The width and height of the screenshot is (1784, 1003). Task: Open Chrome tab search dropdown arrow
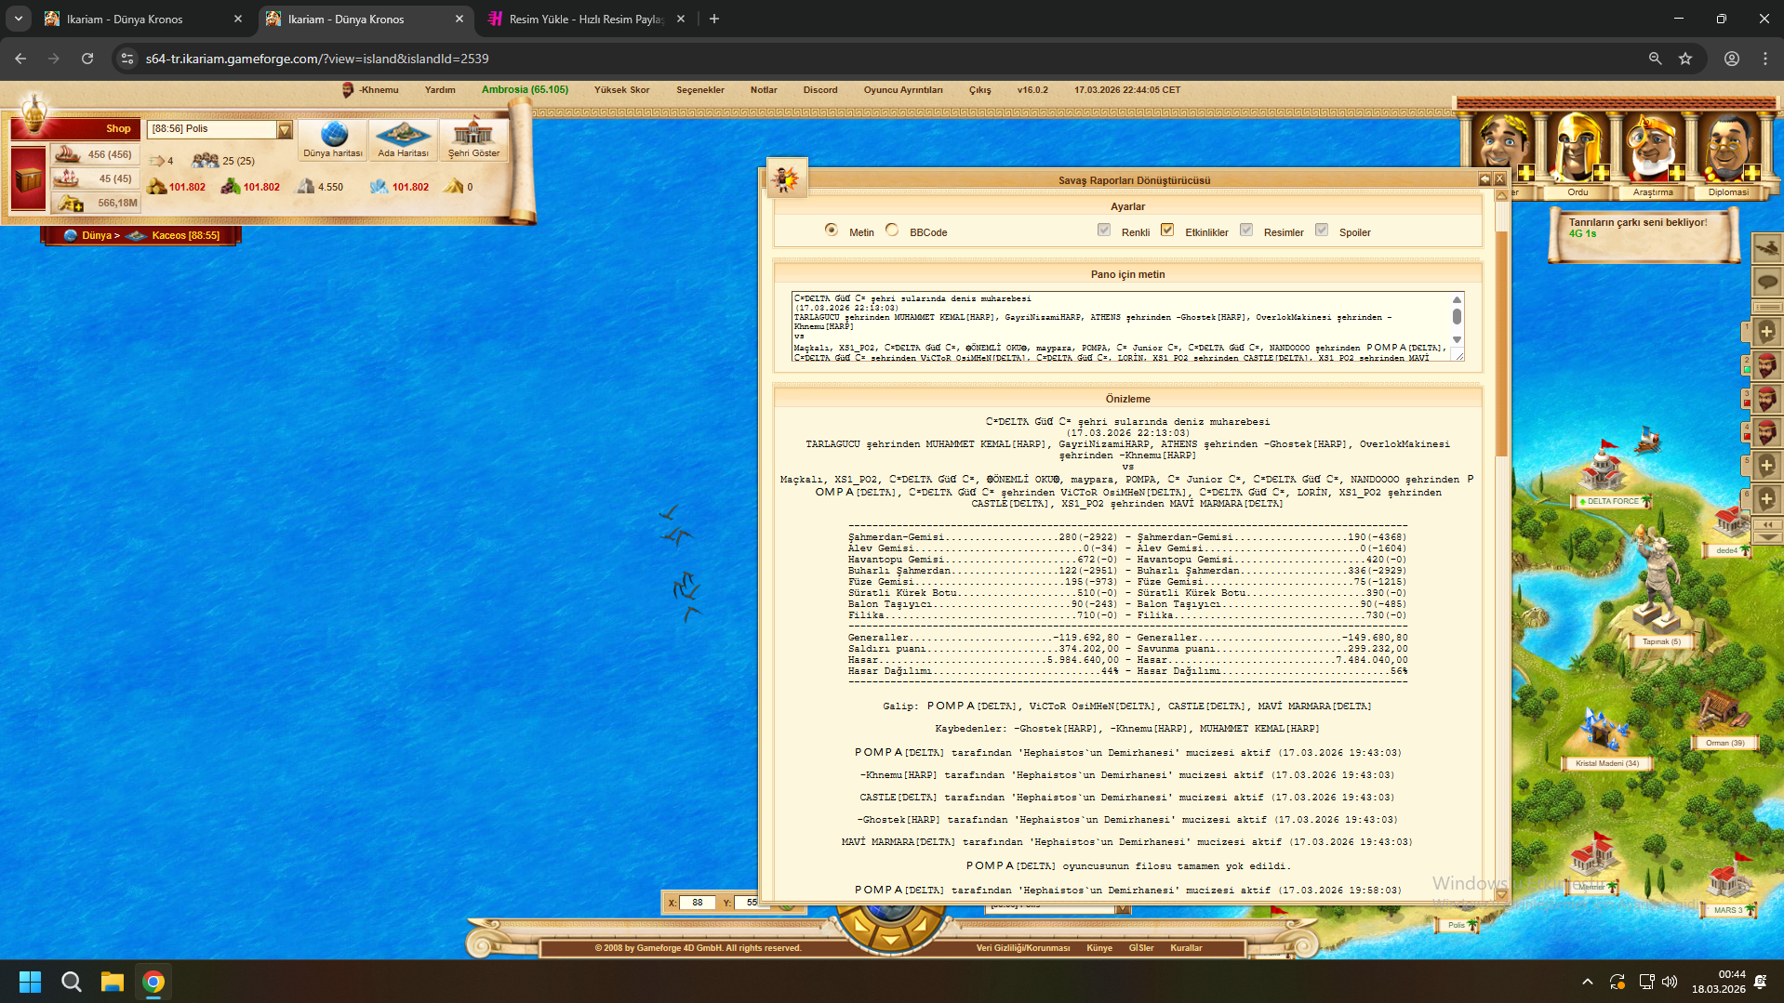[19, 19]
